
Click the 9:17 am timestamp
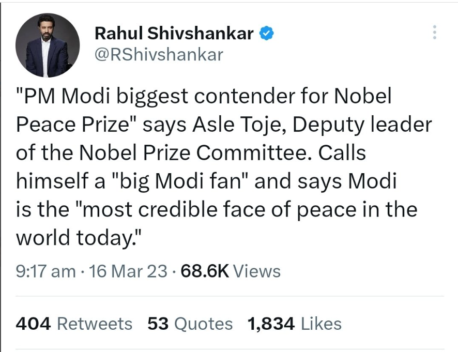click(45, 271)
